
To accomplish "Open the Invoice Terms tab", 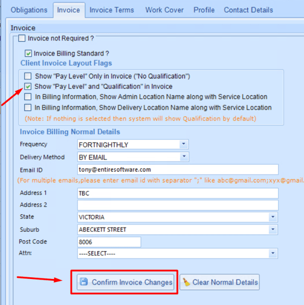I will (112, 10).
